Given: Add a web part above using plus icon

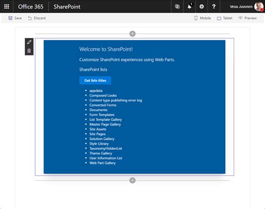Looking at the screenshot, I should pyautogui.click(x=132, y=34).
